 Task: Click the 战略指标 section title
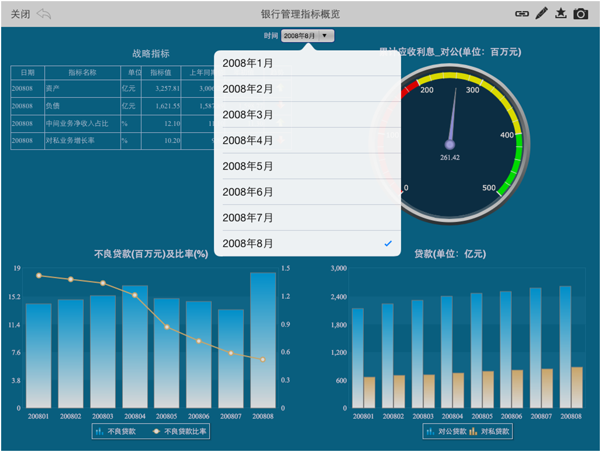click(x=151, y=54)
